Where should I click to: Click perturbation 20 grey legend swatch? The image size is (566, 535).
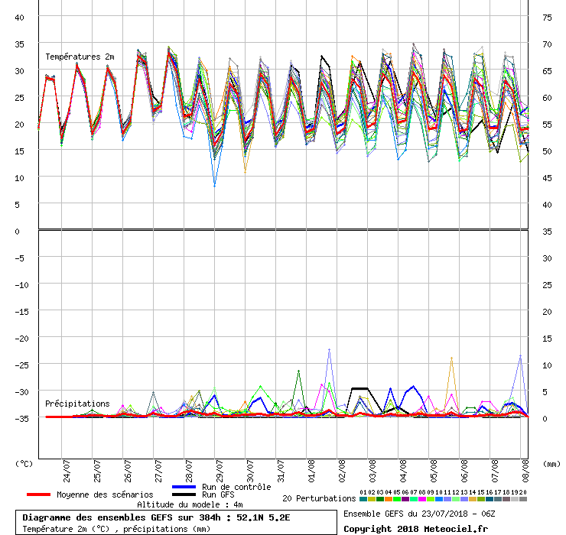(x=523, y=499)
